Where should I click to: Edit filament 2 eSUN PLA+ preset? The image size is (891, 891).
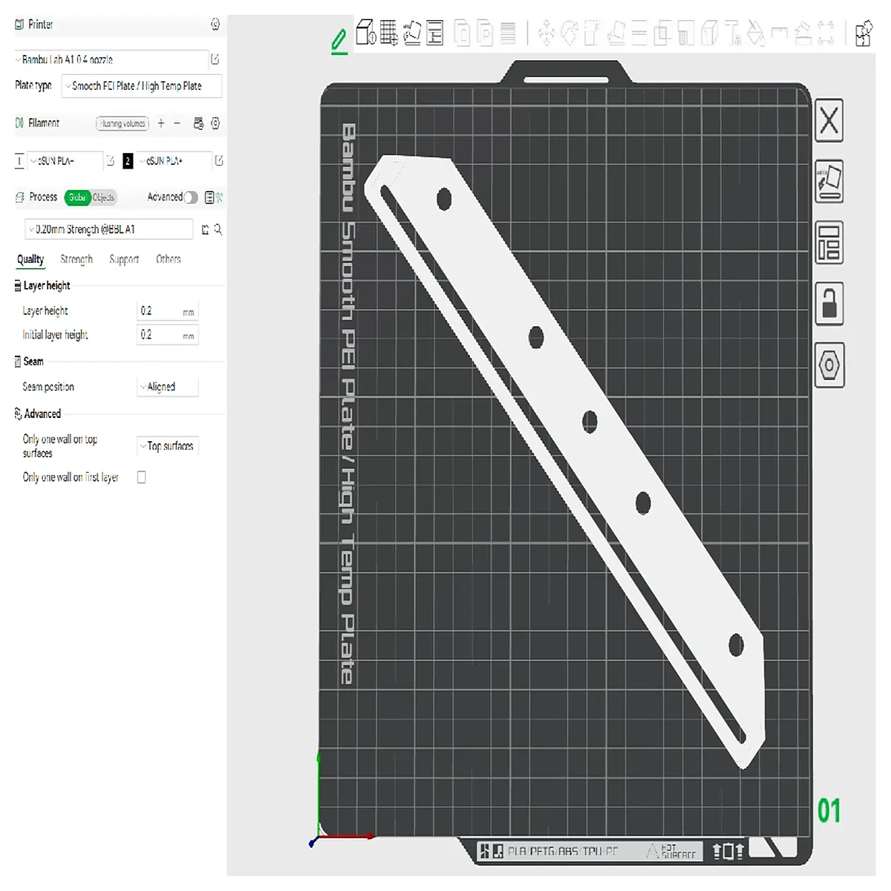pyautogui.click(x=219, y=160)
